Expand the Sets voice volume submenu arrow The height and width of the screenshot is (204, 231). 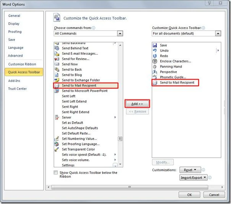point(115,160)
